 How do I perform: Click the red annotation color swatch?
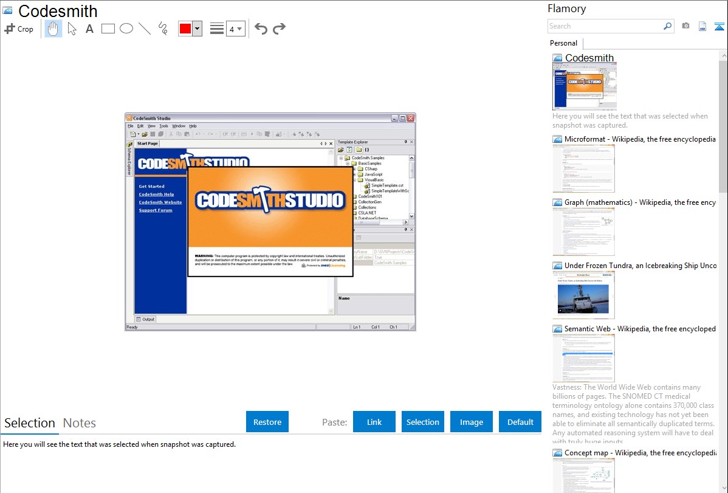(x=185, y=29)
